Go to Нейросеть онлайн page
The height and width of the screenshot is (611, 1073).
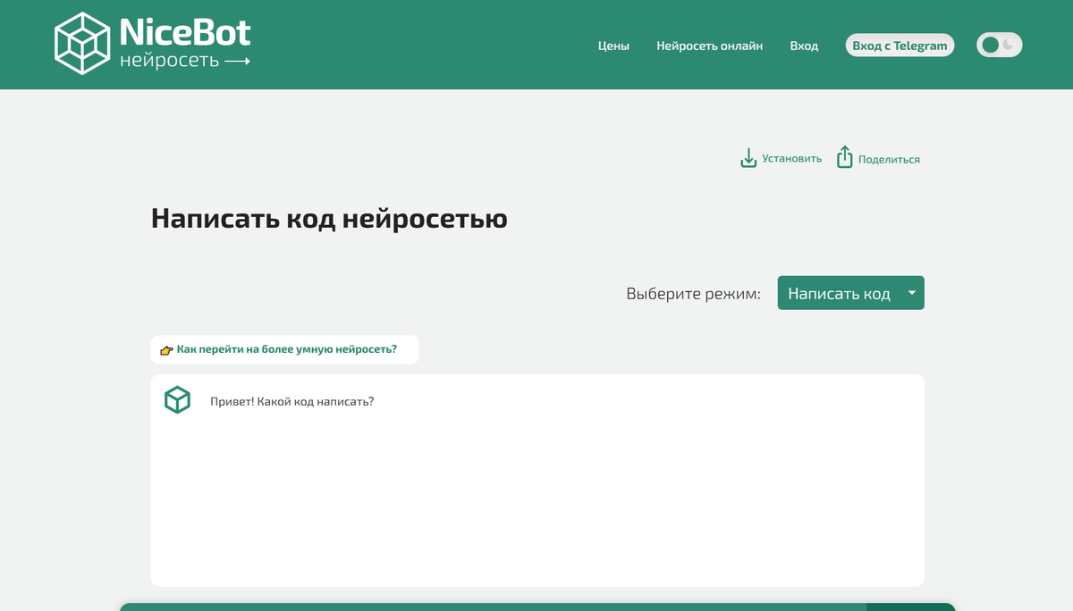[709, 46]
